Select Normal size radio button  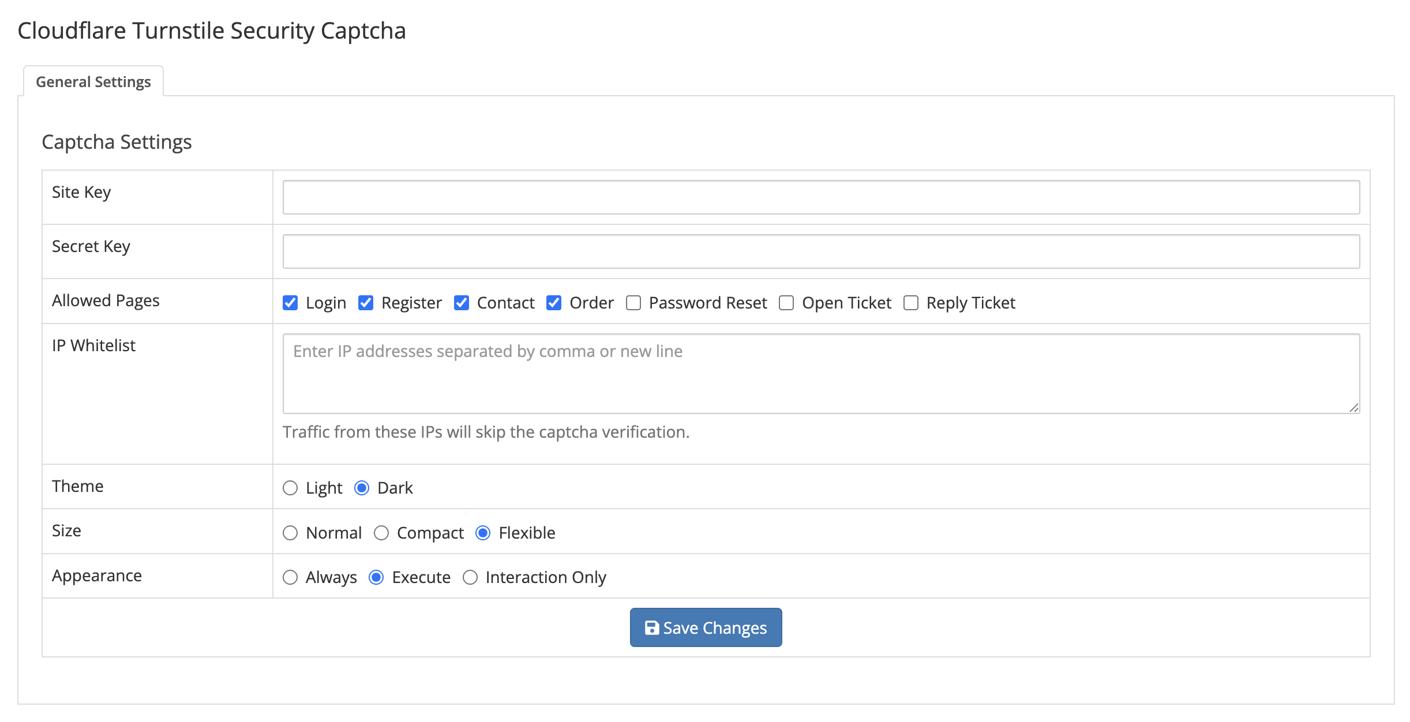pos(290,533)
